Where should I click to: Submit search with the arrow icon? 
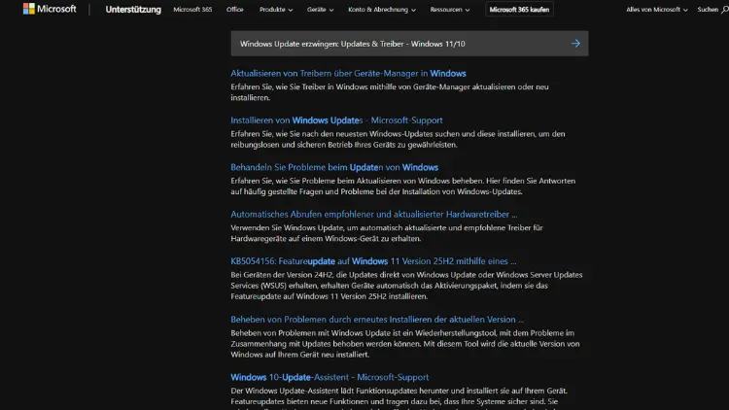click(x=575, y=43)
